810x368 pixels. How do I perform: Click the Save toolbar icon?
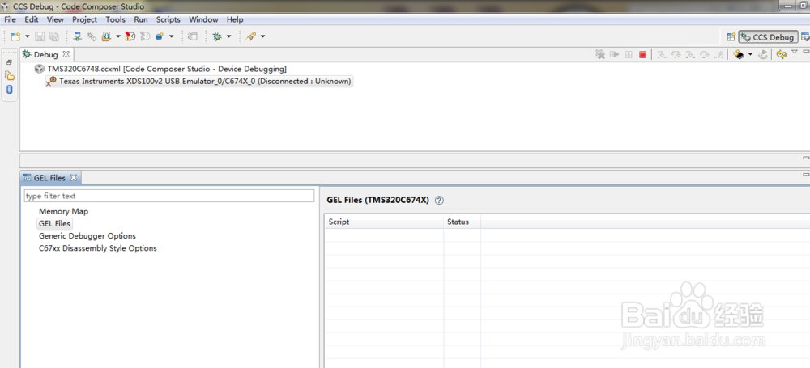(x=40, y=36)
